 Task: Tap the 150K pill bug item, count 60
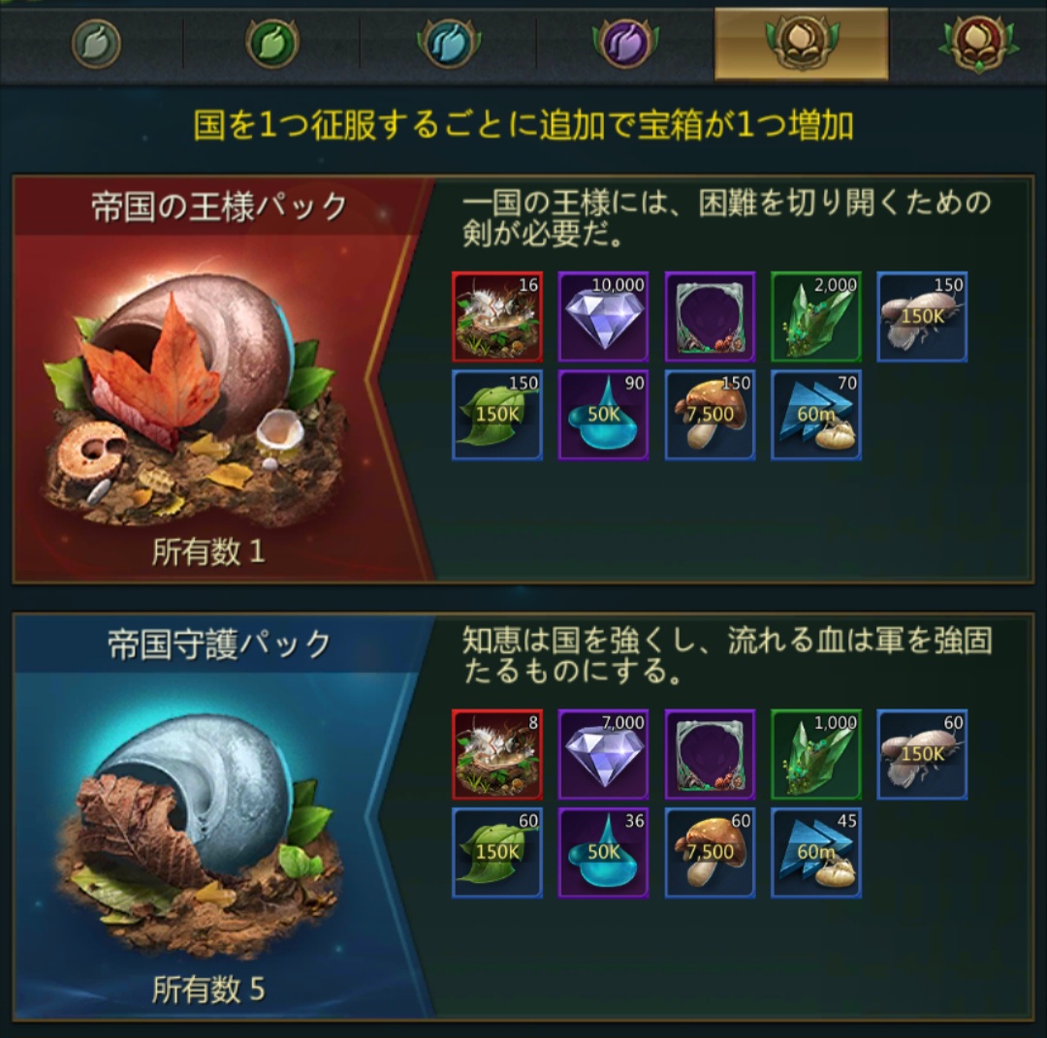[922, 754]
